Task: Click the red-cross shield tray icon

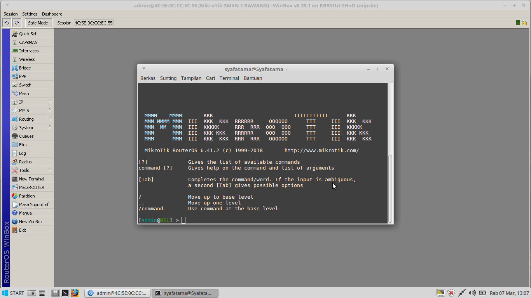Action: pyautogui.click(x=451, y=293)
